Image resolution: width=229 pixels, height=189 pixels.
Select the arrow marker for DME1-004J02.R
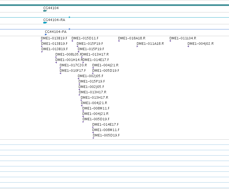coord(188,46)
